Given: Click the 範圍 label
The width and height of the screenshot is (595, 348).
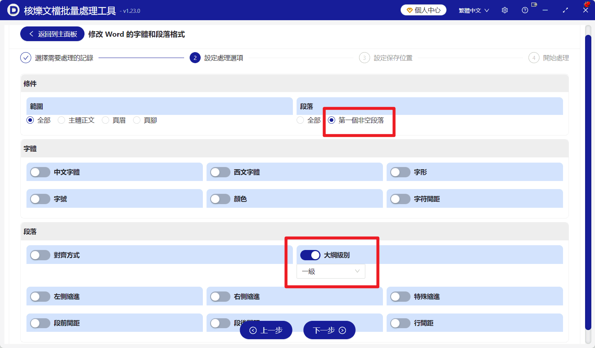Looking at the screenshot, I should 37,106.
